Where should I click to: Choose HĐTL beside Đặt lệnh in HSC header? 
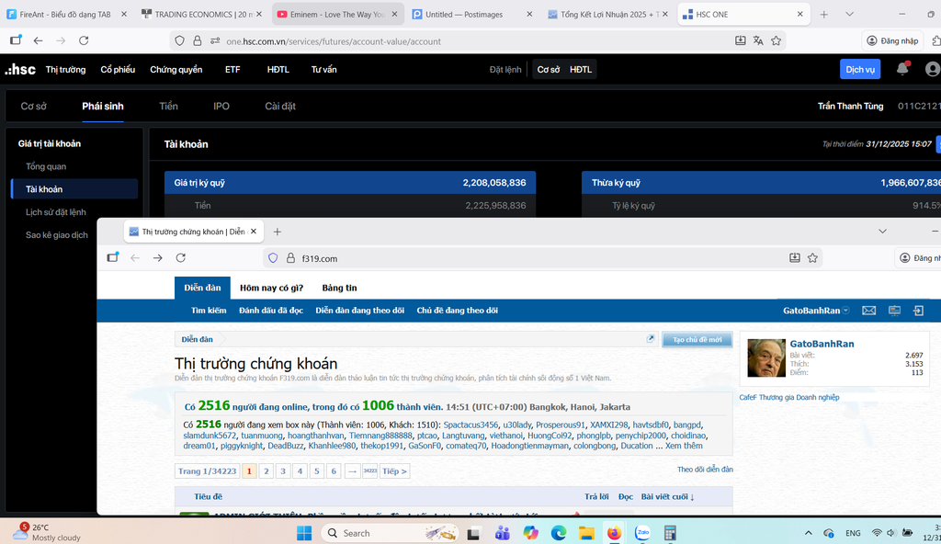pyautogui.click(x=581, y=70)
